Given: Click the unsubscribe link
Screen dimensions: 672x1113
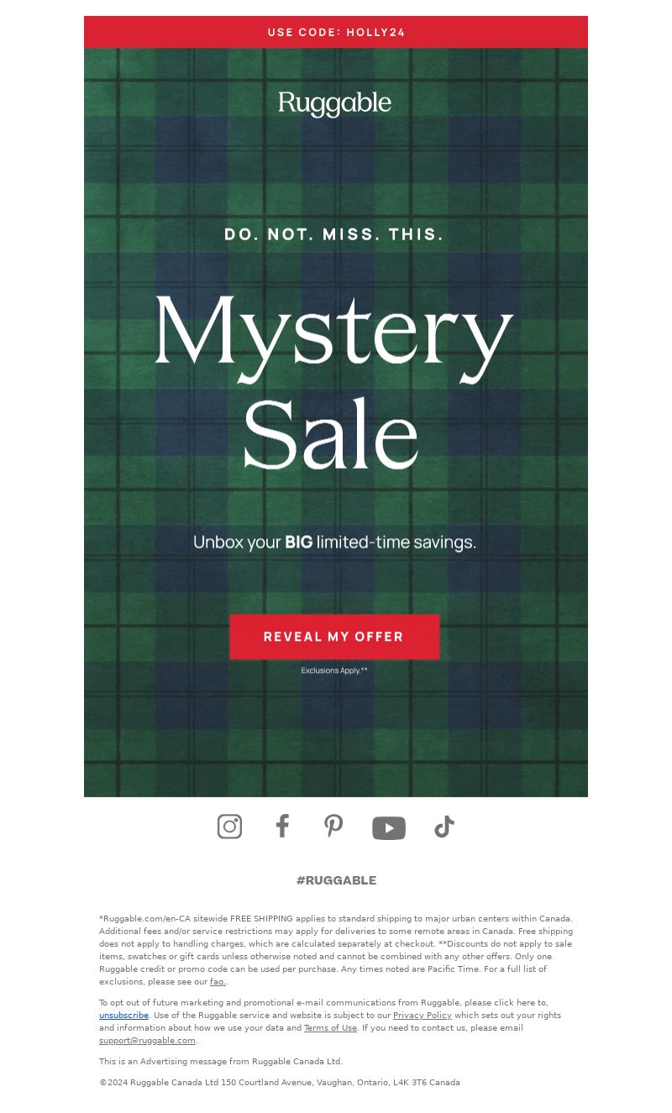Looking at the screenshot, I should [x=123, y=1016].
